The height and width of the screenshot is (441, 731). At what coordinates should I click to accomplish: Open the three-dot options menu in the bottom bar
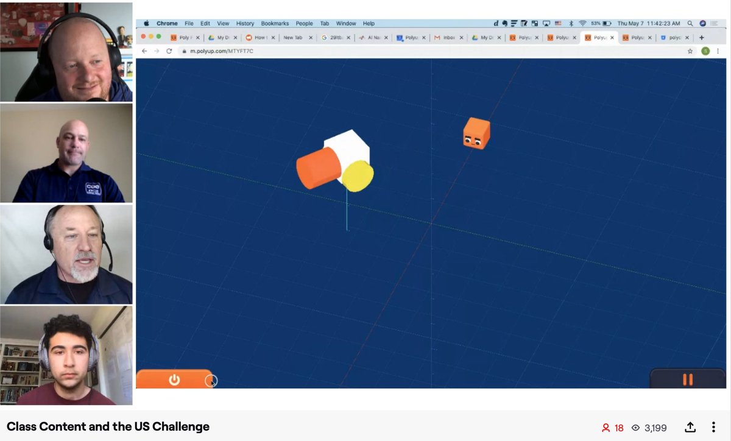(713, 428)
